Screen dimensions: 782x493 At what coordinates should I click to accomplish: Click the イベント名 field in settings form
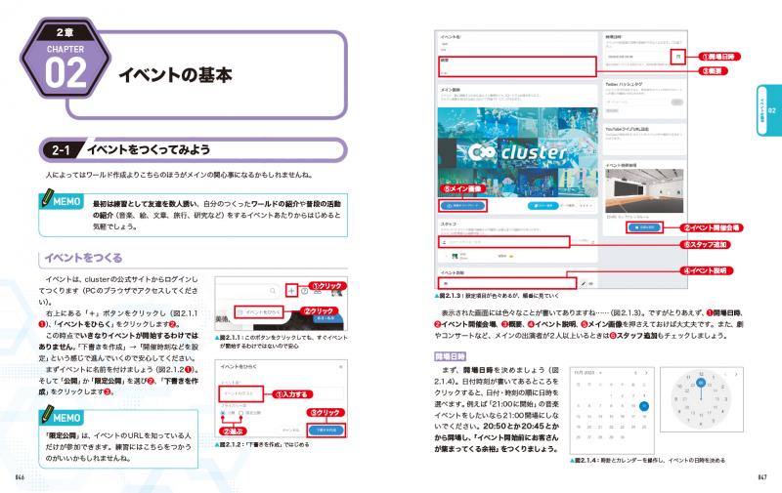click(x=517, y=44)
